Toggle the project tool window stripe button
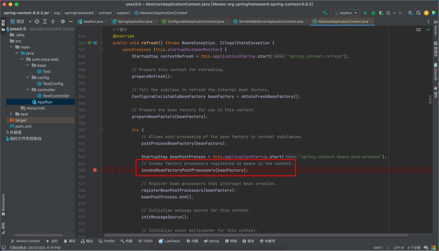This screenshot has height=251, width=439. (x=3, y=26)
